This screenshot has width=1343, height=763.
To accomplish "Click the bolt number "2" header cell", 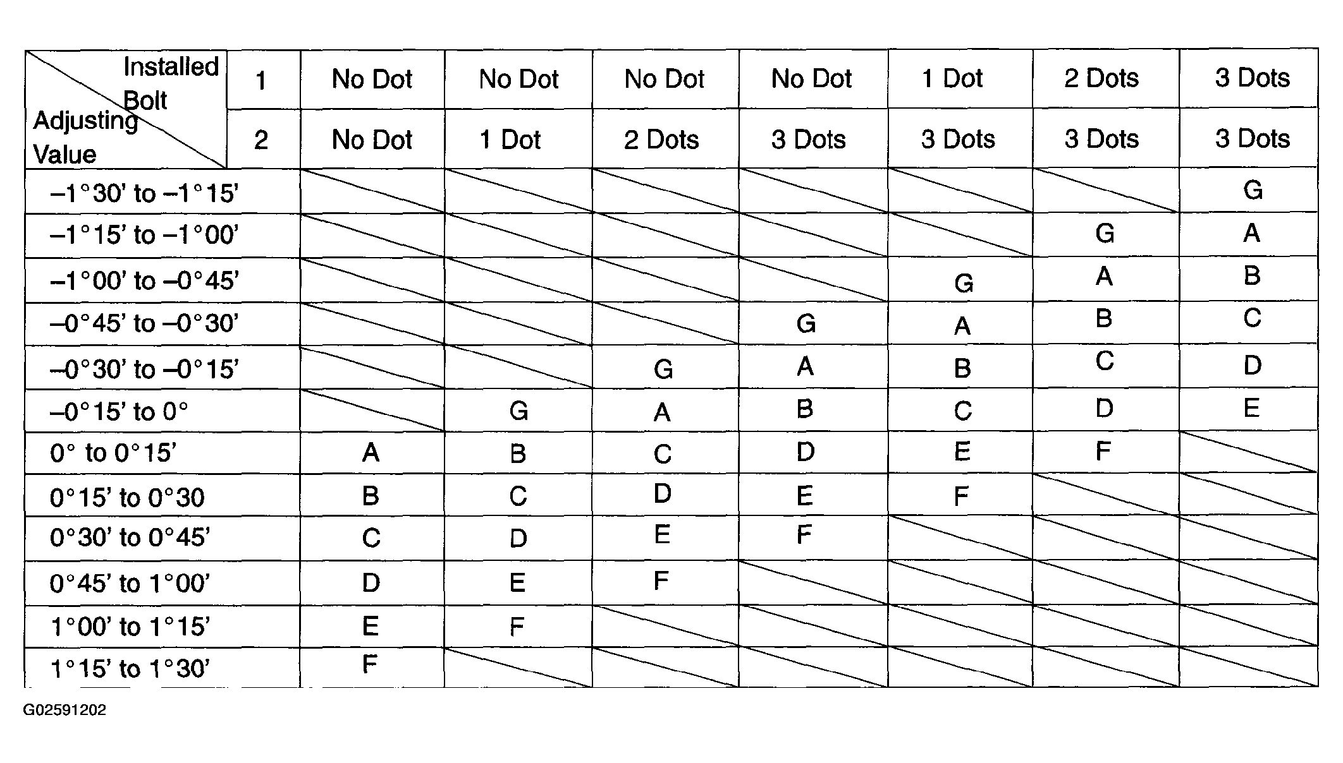I will point(261,140).
